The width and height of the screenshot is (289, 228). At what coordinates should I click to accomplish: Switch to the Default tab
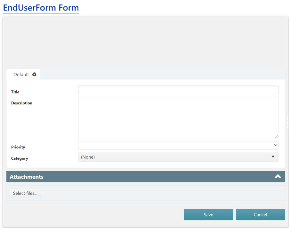21,74
